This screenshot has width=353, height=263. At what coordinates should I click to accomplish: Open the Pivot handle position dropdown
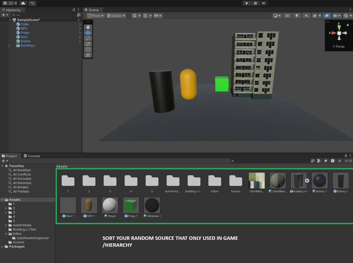pos(96,16)
